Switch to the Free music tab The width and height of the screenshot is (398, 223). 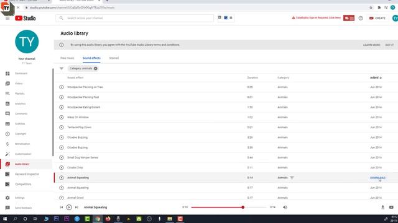pos(67,58)
